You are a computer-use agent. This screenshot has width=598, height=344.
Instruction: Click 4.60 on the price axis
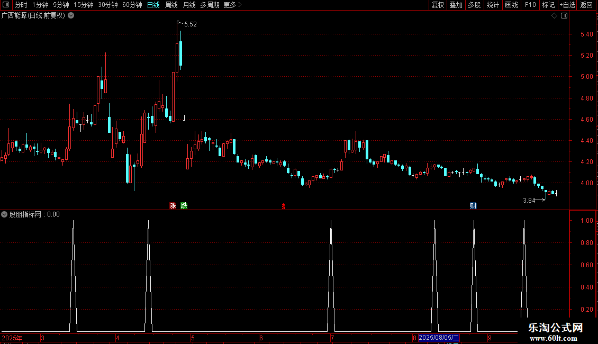pyautogui.click(x=586, y=120)
